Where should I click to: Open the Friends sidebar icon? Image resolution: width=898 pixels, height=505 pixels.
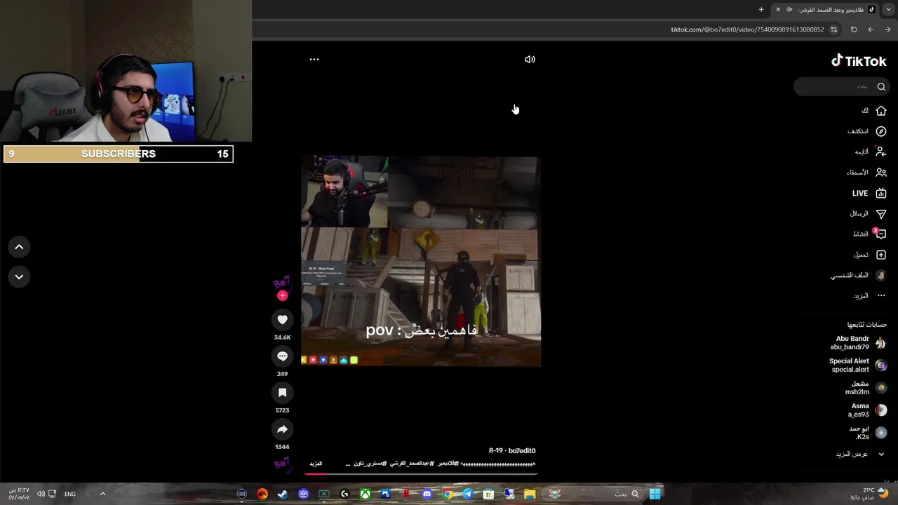[x=881, y=172]
